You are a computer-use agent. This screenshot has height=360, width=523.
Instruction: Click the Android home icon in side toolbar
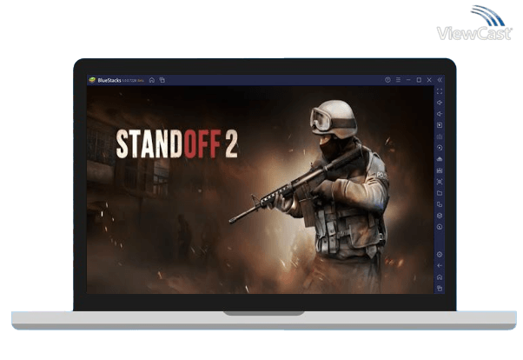440,277
